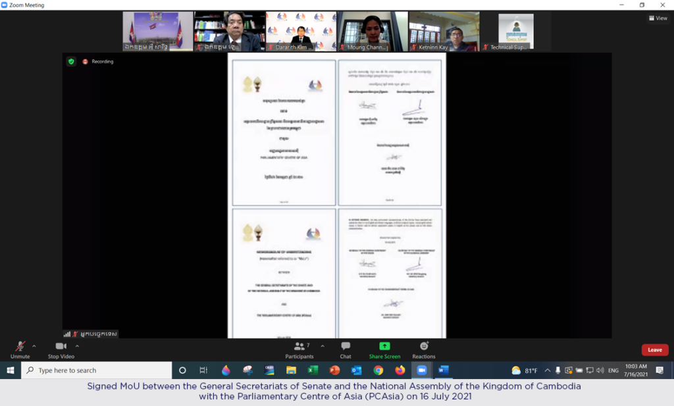This screenshot has width=674, height=406.
Task: Open the Participants panel
Action: (x=299, y=349)
